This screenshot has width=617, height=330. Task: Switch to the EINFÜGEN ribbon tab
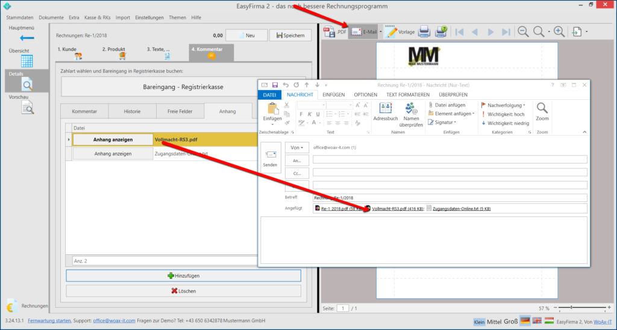[x=333, y=95]
